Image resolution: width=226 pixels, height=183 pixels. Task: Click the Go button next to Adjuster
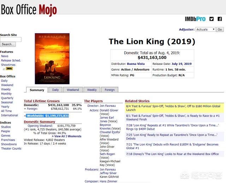[x=220, y=30]
